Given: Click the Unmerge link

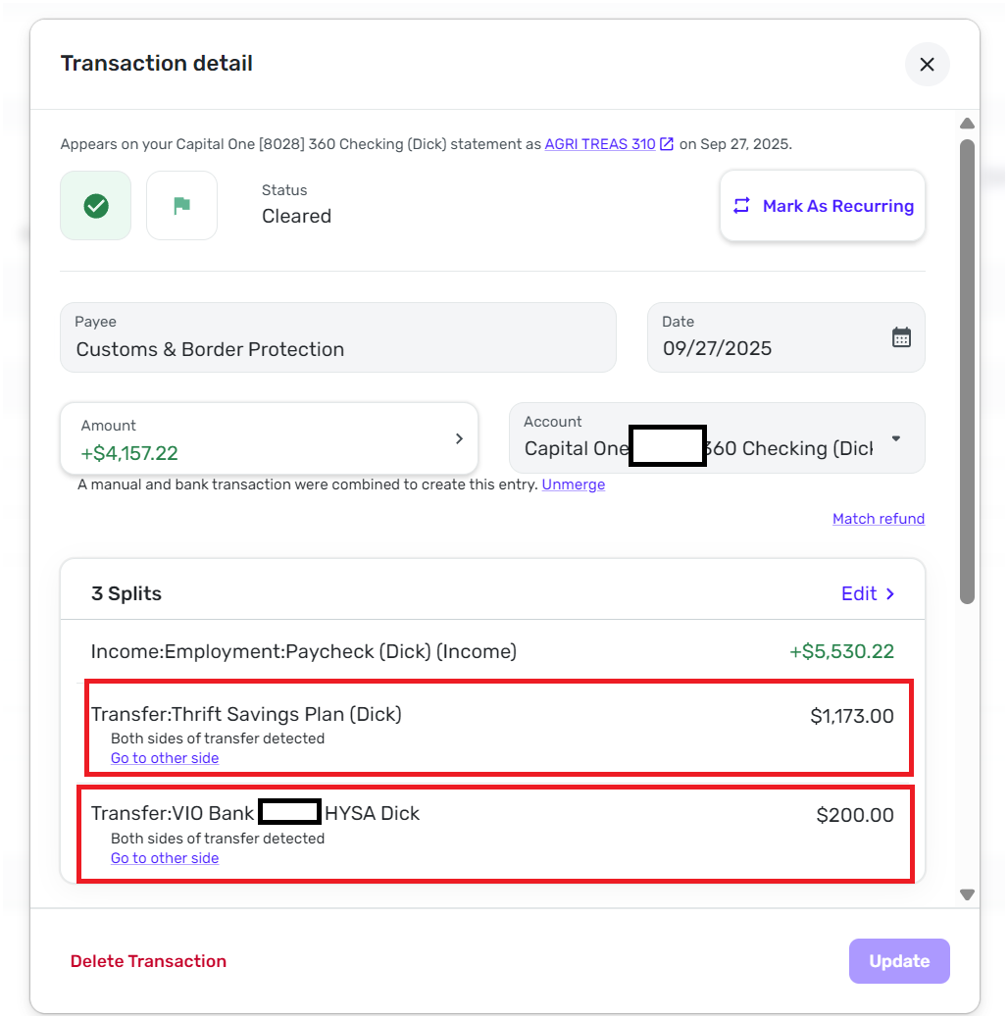Looking at the screenshot, I should tap(573, 484).
